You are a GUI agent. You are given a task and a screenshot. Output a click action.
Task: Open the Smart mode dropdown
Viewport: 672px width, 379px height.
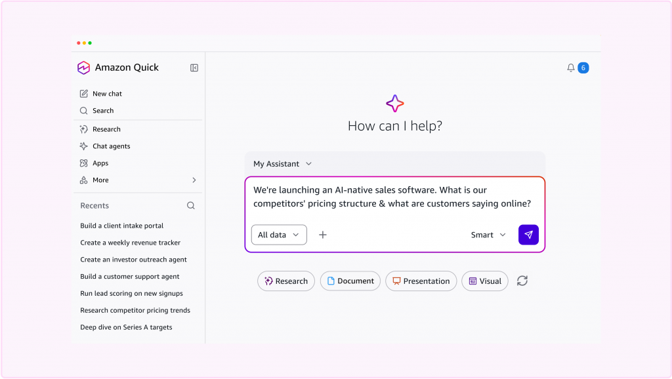(488, 235)
